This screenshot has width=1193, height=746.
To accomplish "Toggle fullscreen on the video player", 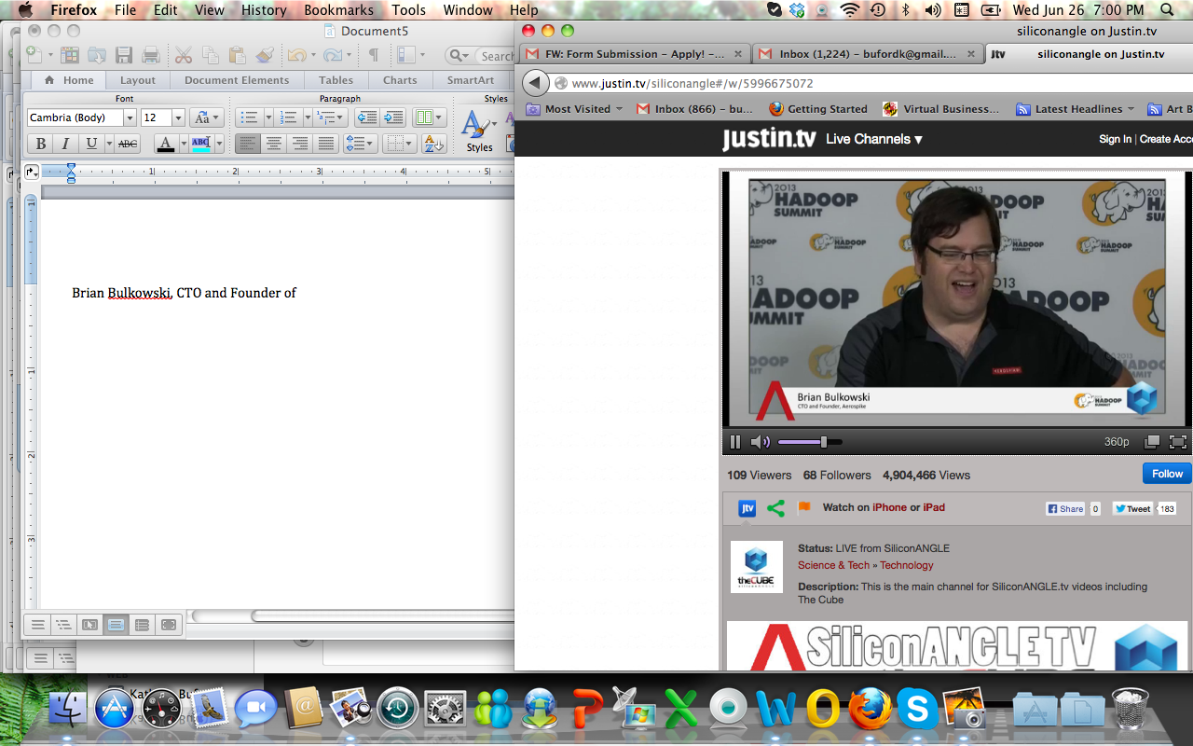I will point(1177,442).
